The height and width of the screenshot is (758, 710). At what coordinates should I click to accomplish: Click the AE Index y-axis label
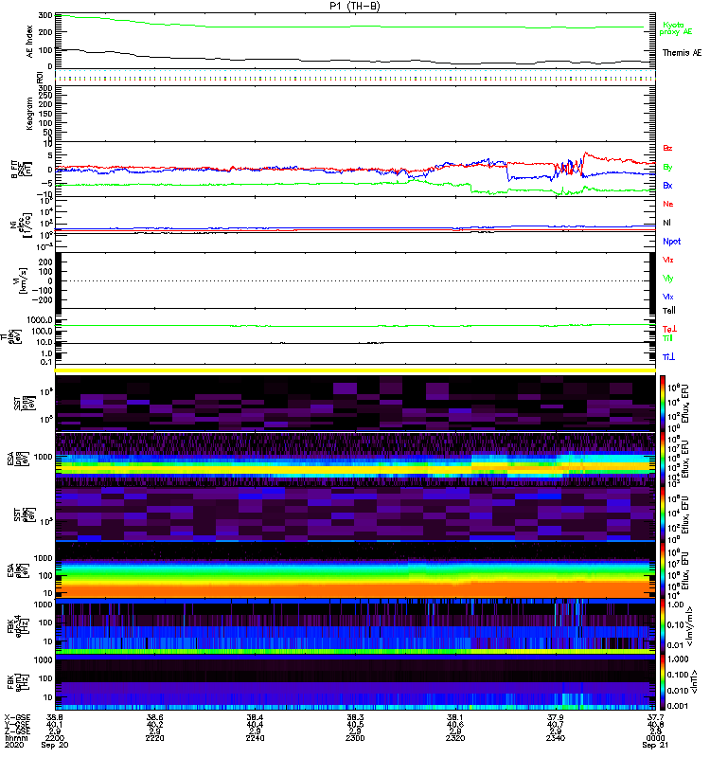coord(30,42)
